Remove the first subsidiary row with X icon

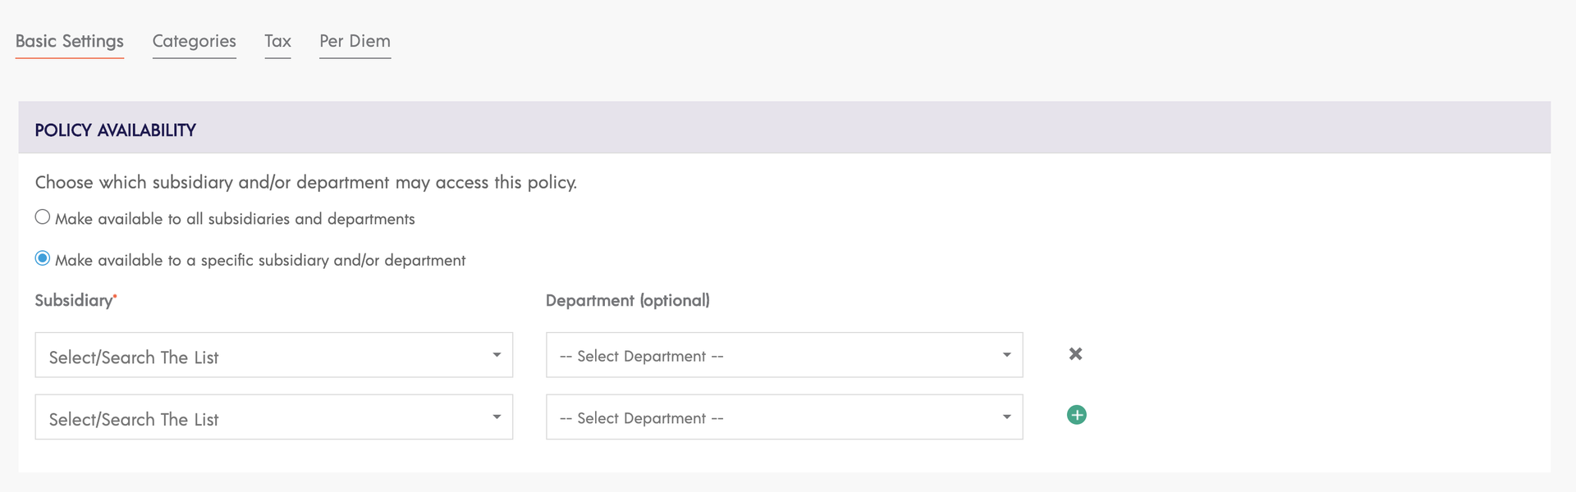pos(1075,354)
